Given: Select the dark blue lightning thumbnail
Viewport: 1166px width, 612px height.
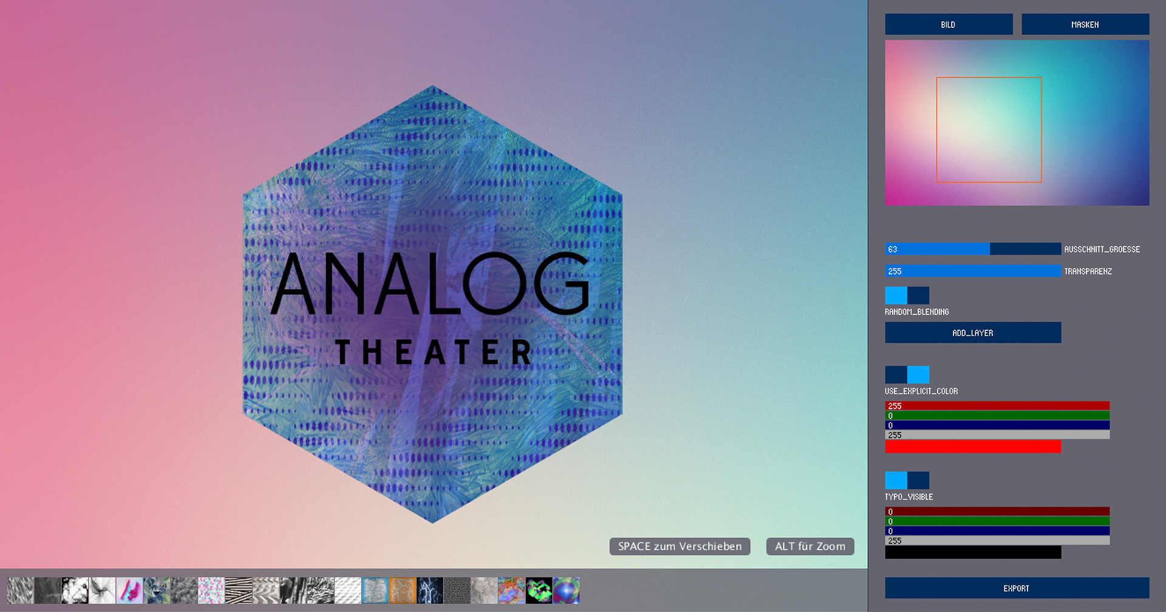Looking at the screenshot, I should click(x=431, y=590).
